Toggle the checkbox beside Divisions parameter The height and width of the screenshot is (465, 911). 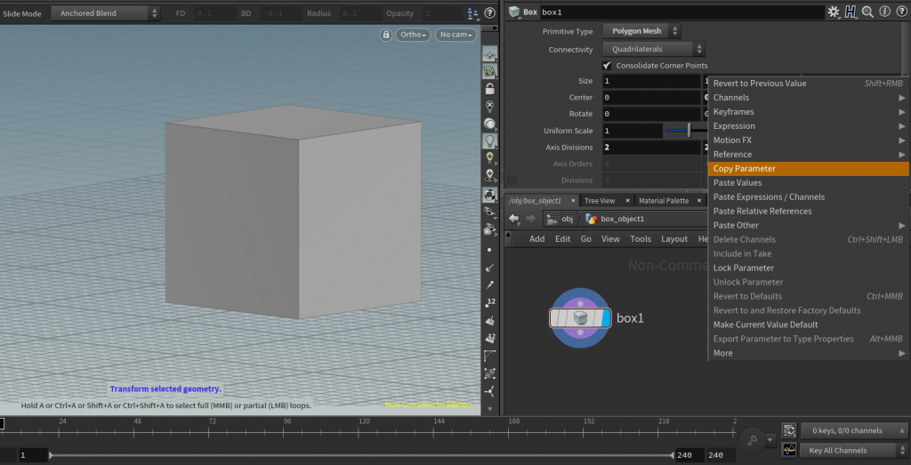[x=512, y=180]
